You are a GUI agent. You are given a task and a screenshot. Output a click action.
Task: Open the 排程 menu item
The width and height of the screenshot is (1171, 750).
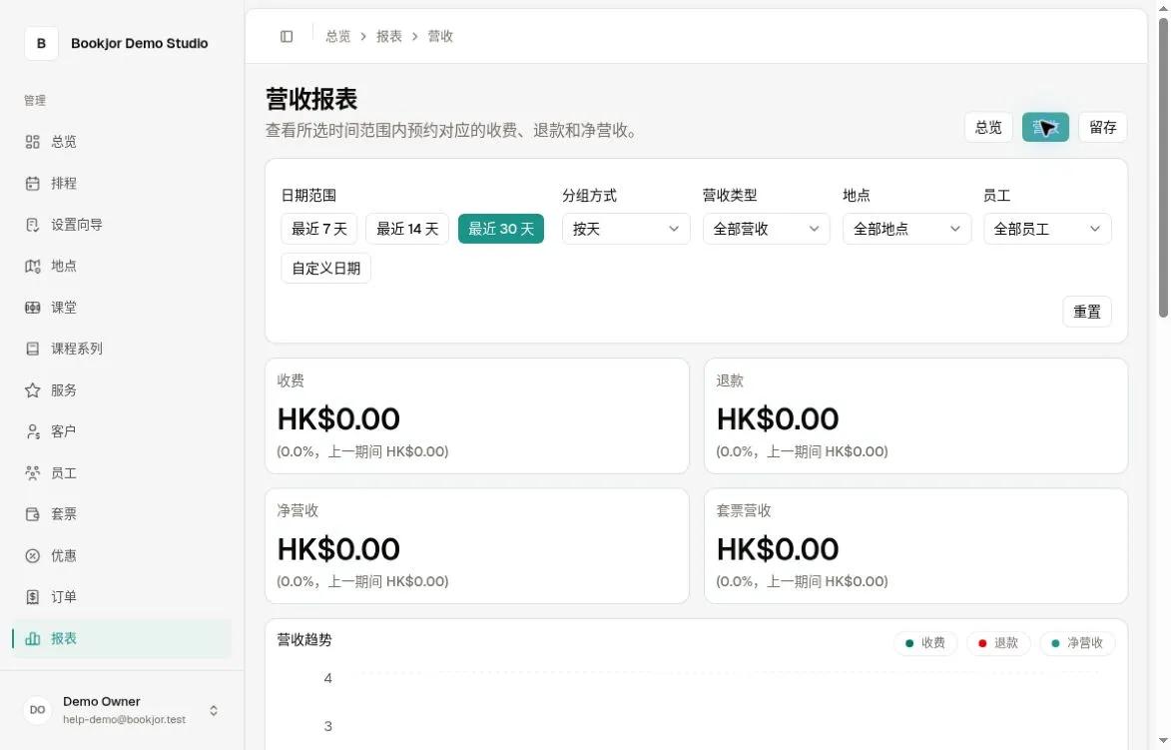pyautogui.click(x=122, y=184)
